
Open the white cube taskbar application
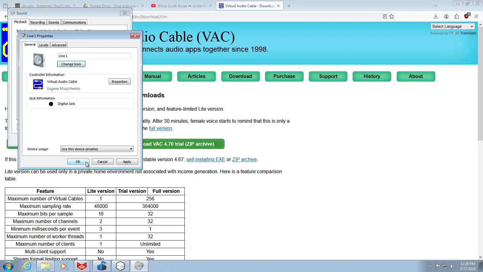point(120,266)
